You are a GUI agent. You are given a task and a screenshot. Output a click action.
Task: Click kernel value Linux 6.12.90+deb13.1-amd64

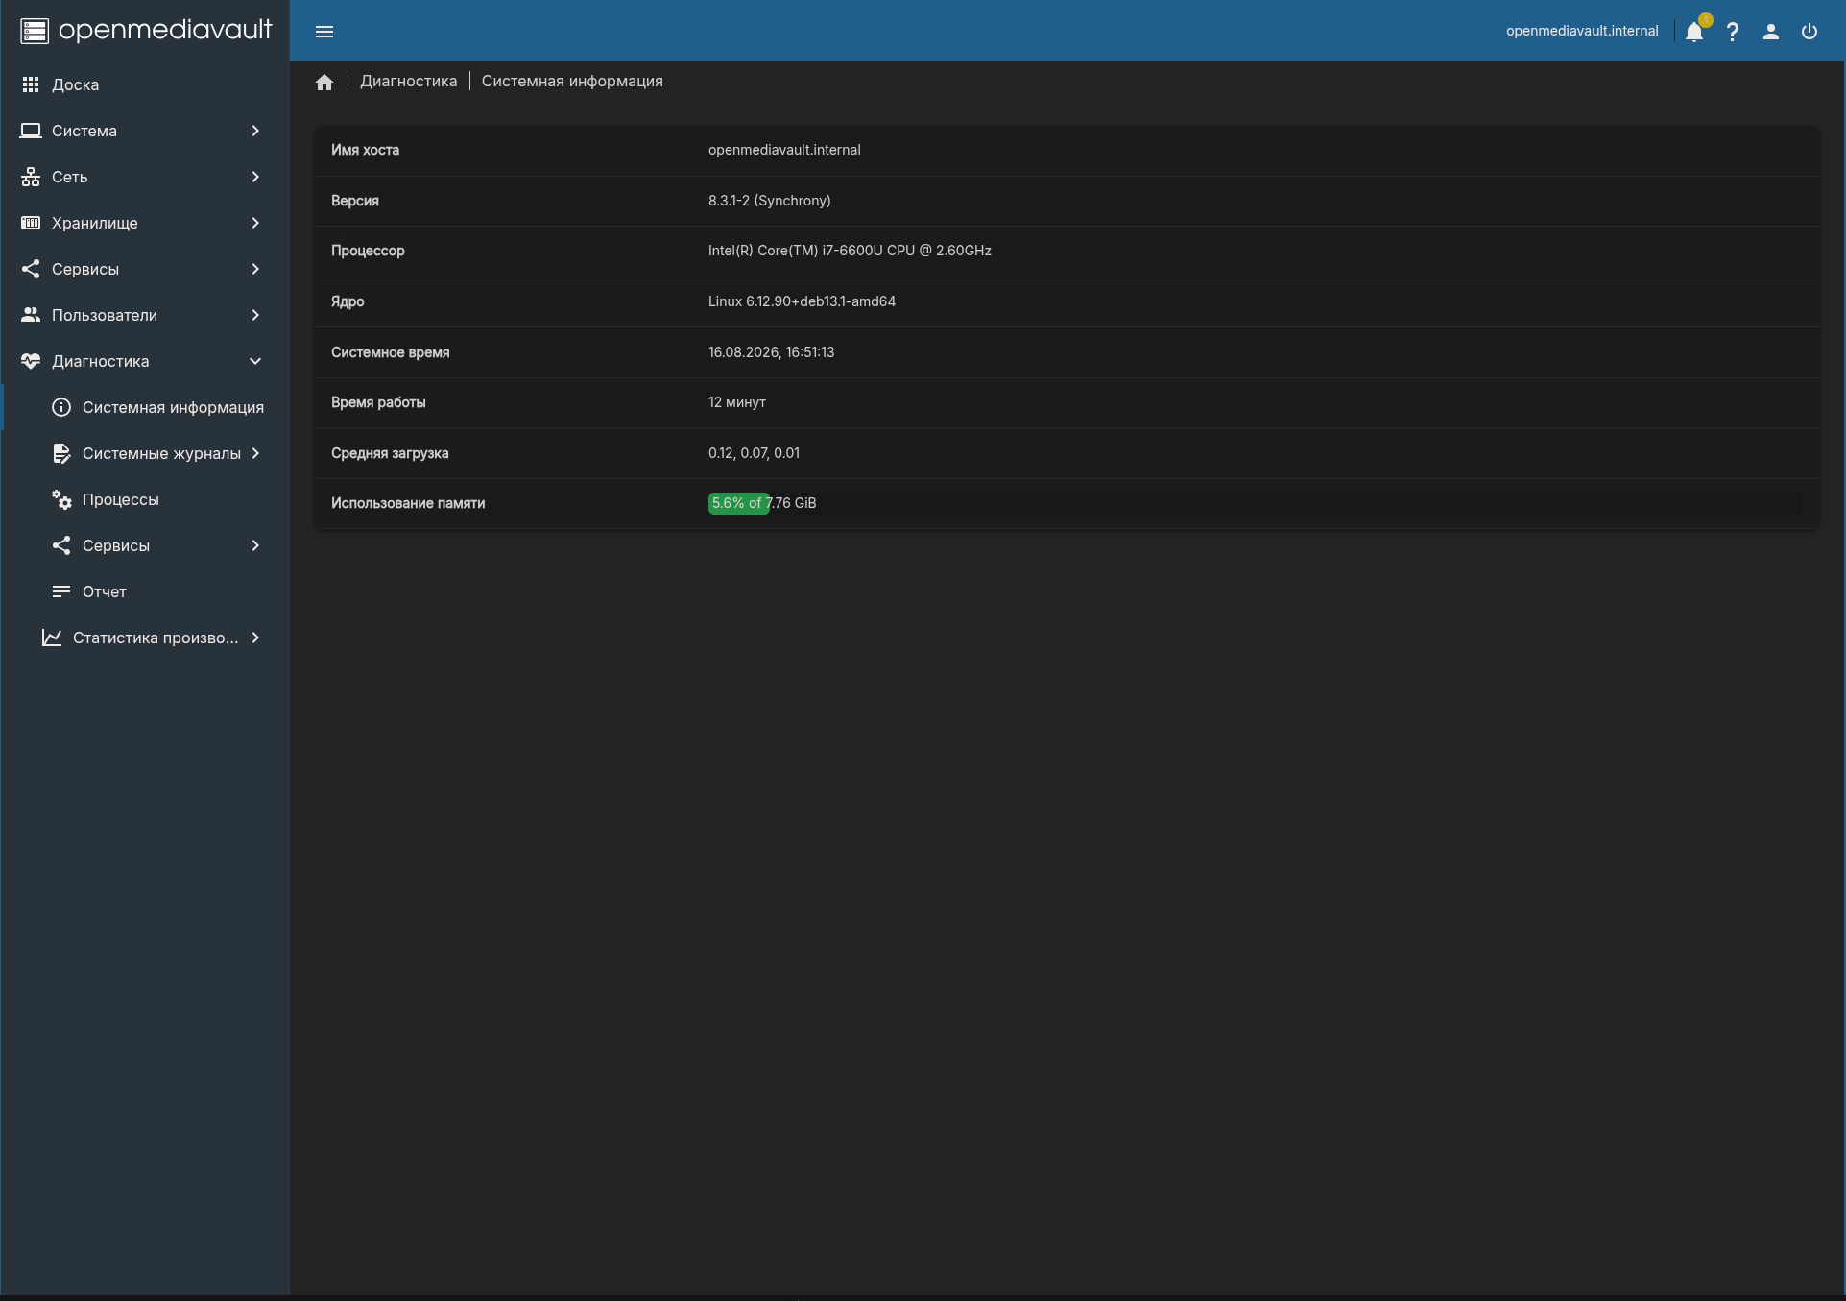pos(802,301)
